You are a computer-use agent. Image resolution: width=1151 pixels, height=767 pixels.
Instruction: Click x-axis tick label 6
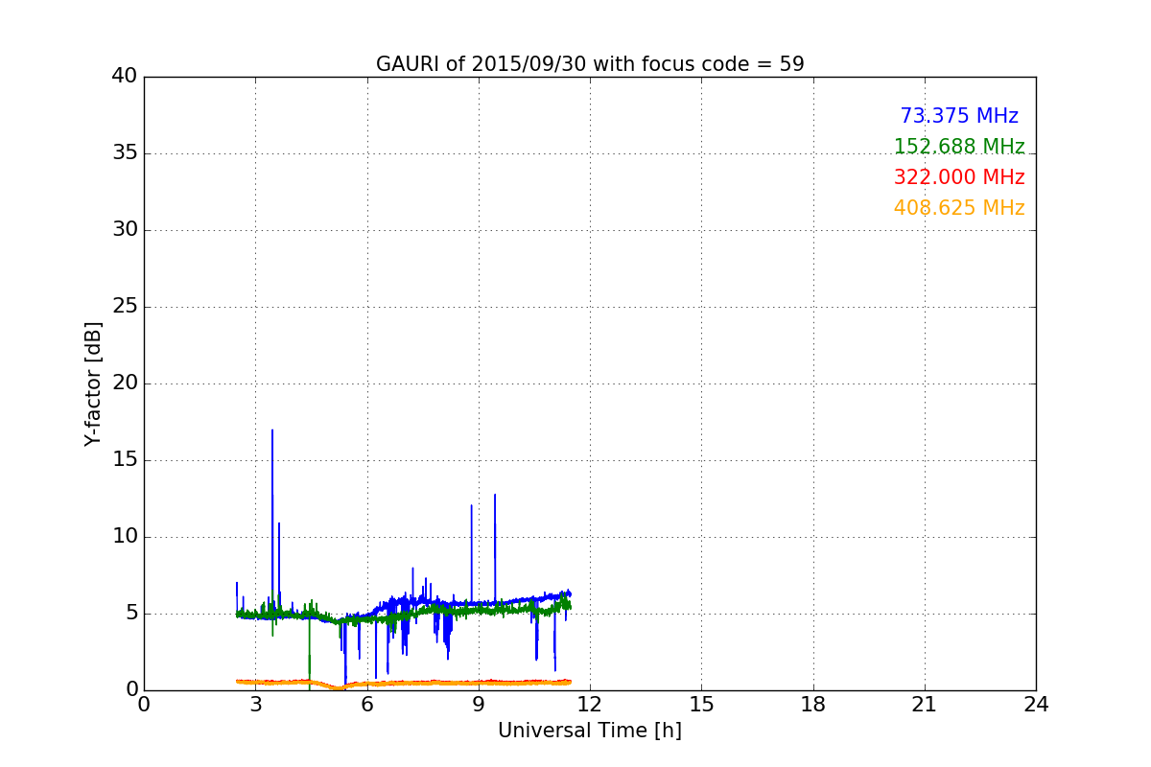click(x=367, y=705)
